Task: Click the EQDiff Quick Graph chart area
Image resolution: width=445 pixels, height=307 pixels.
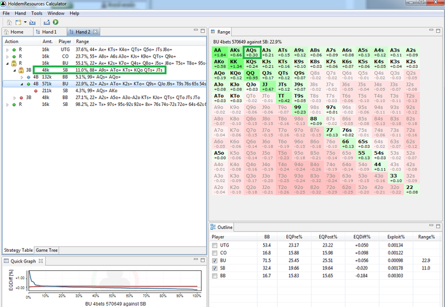Action: [114, 280]
